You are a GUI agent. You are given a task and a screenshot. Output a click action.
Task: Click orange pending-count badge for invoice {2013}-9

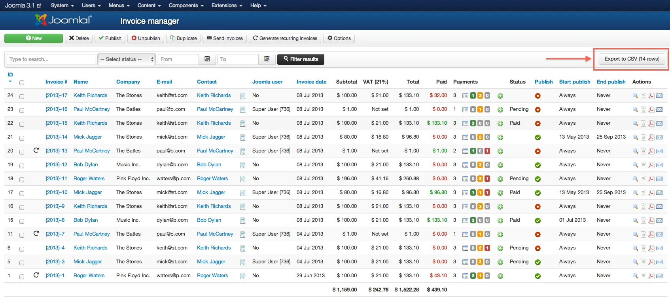click(x=480, y=206)
